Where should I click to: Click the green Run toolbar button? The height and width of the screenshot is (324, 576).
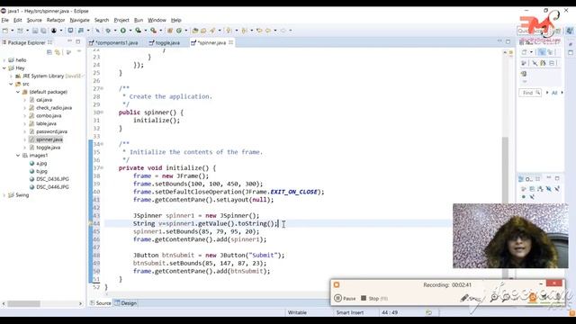pos(123,31)
